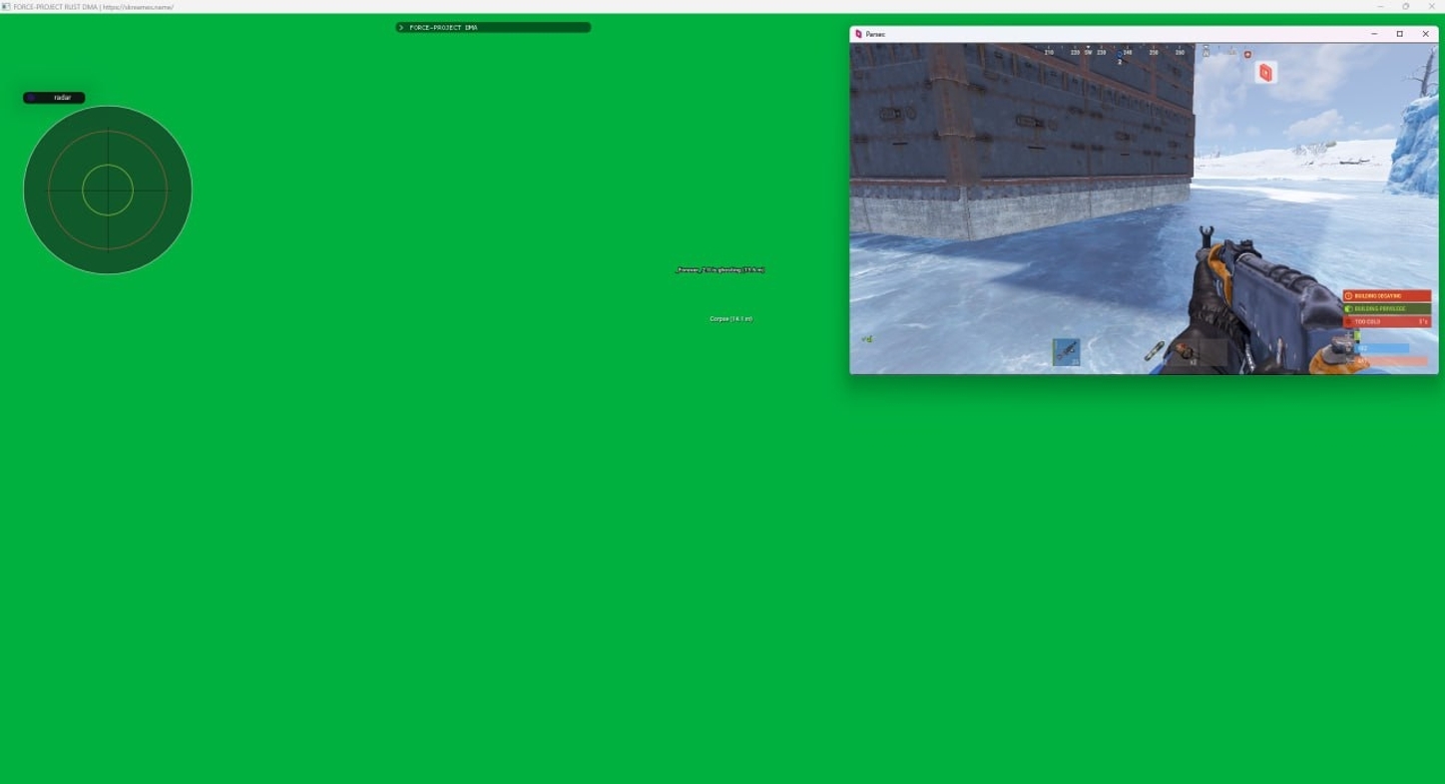This screenshot has height=784, width=1445.
Task: Click the Jonesez_2 player ESP label
Action: tap(721, 269)
